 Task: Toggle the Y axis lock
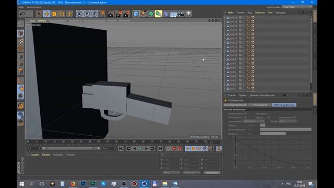tap(87, 14)
